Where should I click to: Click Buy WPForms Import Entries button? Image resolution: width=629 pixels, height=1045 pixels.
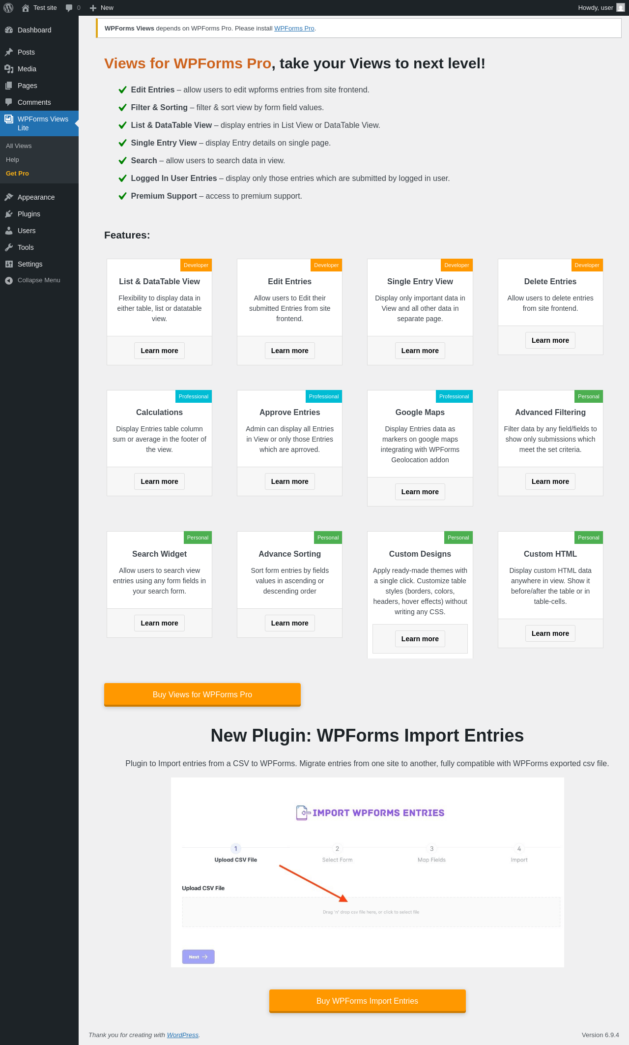point(368,1001)
